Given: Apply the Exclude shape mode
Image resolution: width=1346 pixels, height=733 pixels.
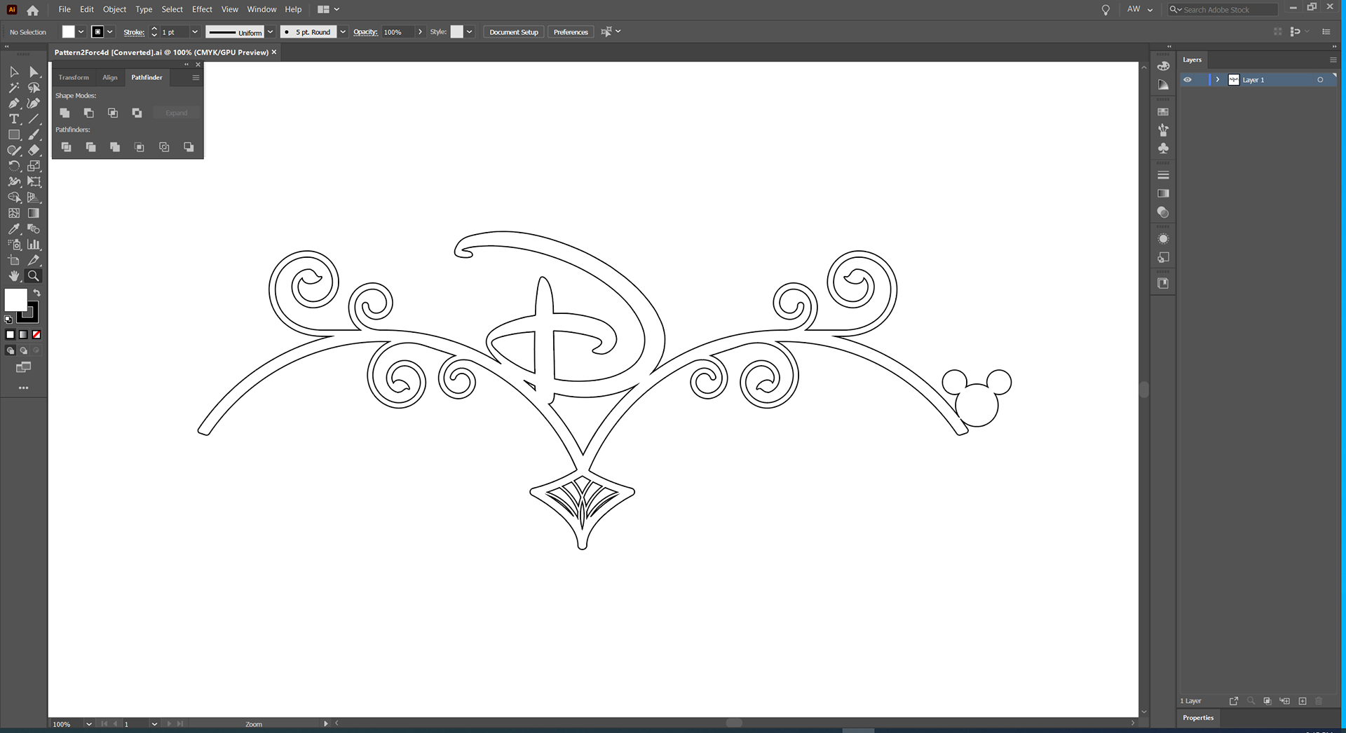Looking at the screenshot, I should [137, 113].
